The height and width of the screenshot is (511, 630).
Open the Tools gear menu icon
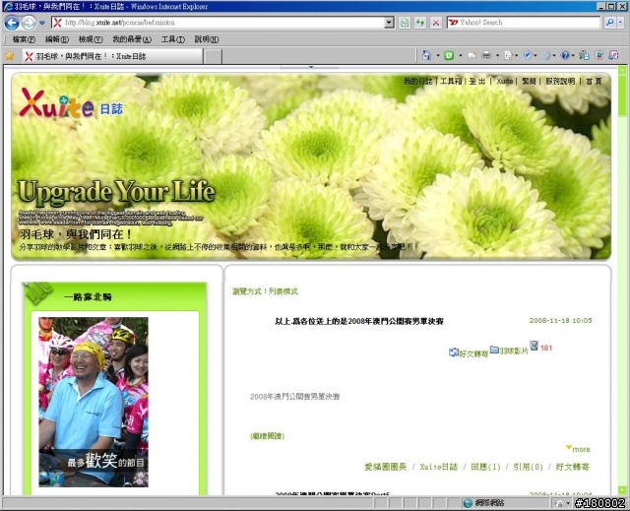[x=549, y=55]
